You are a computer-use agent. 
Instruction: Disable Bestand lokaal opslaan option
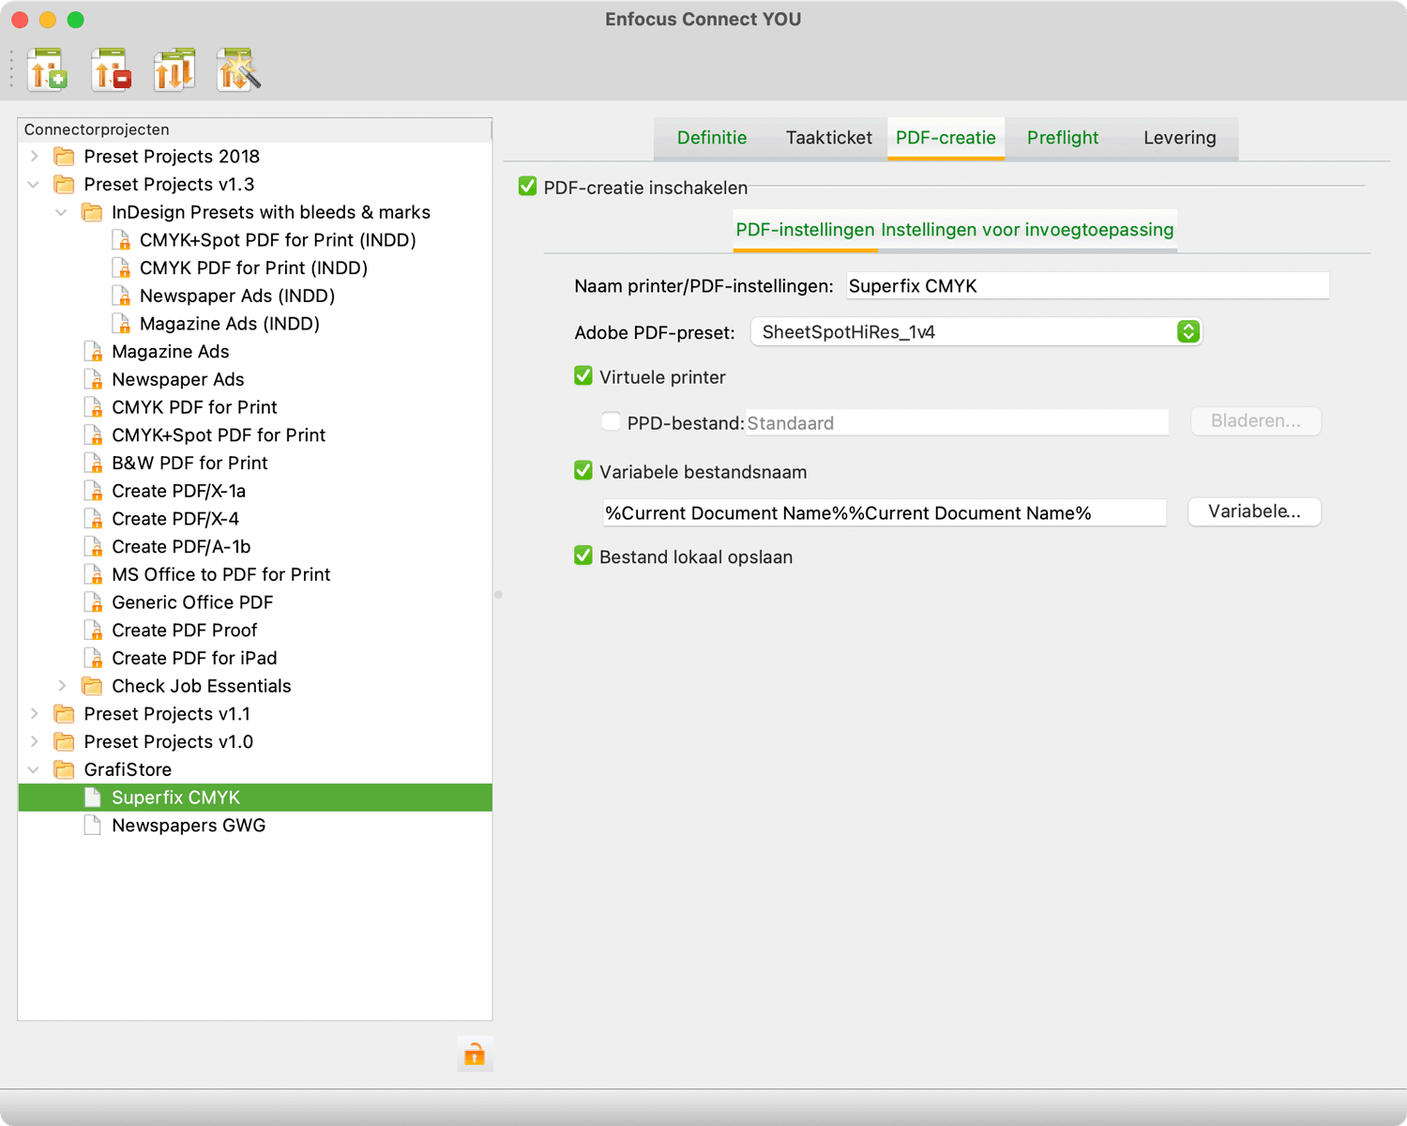pos(583,556)
